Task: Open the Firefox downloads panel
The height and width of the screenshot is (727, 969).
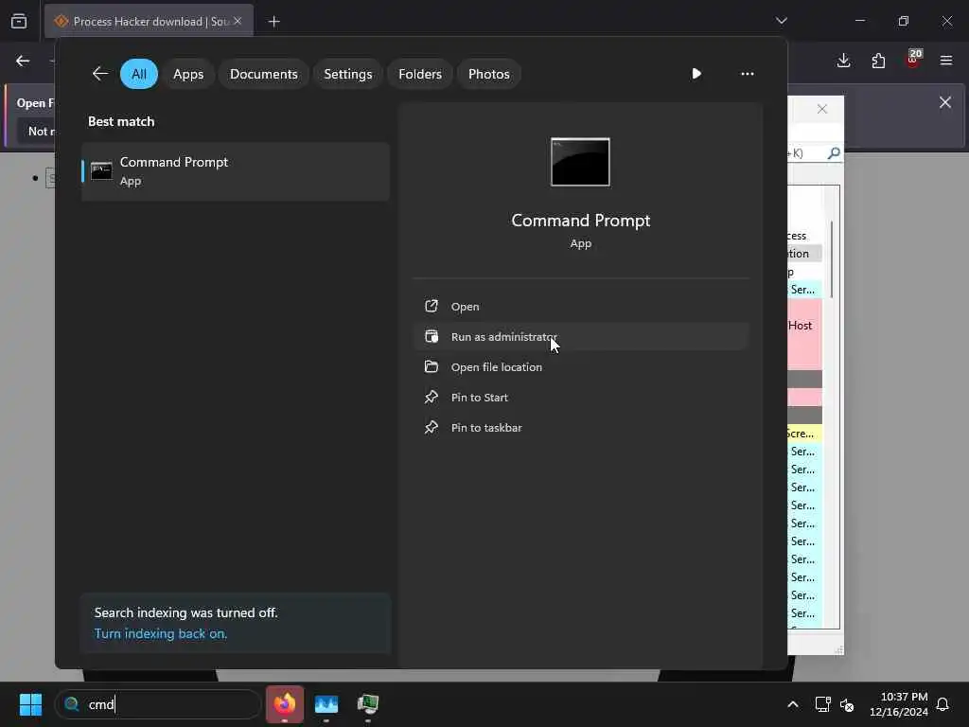Action: pyautogui.click(x=843, y=61)
